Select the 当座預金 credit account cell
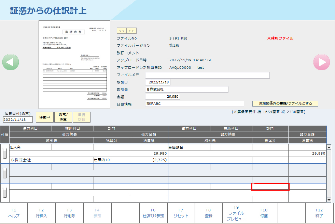 [189, 147]
